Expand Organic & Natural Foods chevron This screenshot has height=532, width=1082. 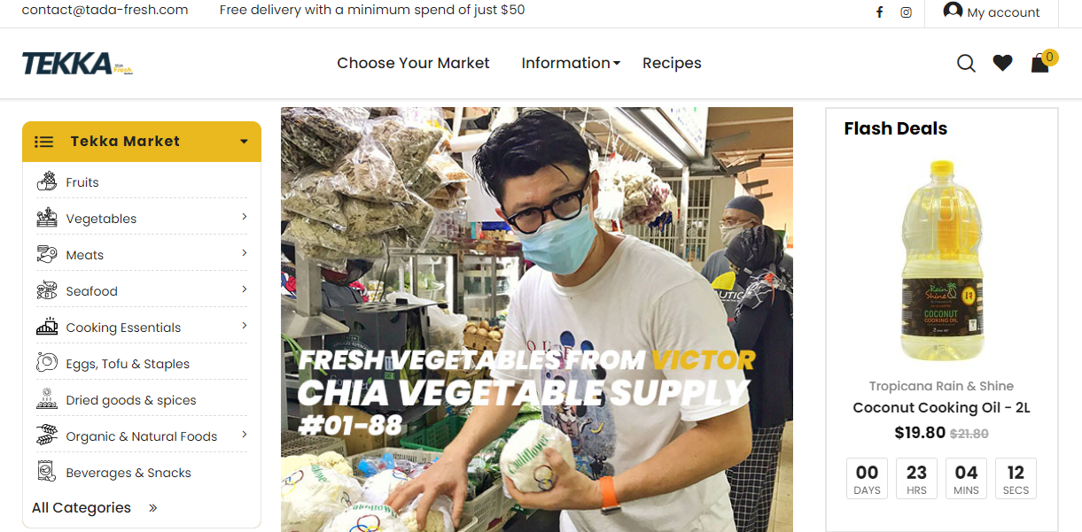click(x=244, y=435)
